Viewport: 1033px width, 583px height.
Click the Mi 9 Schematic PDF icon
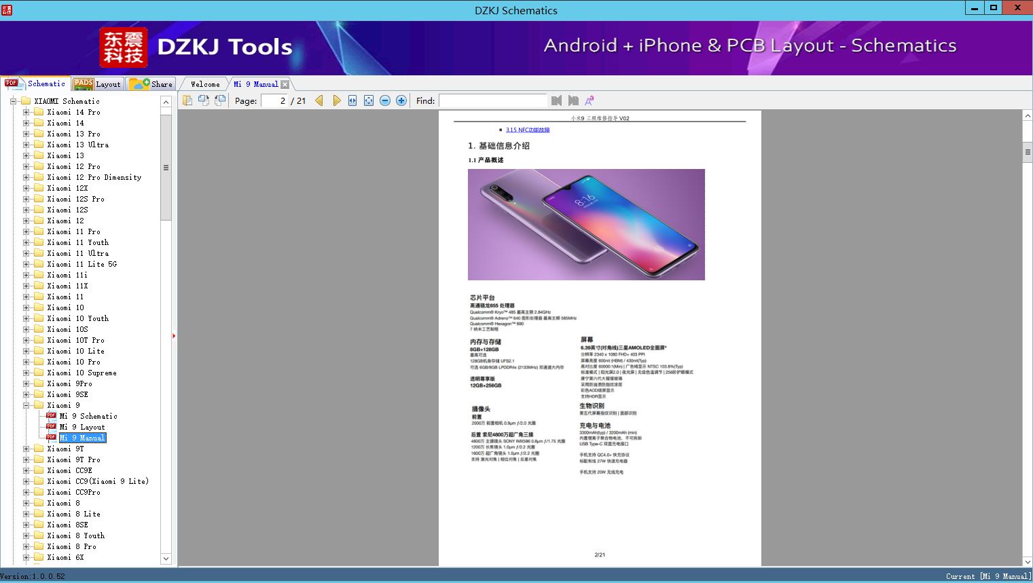point(51,416)
